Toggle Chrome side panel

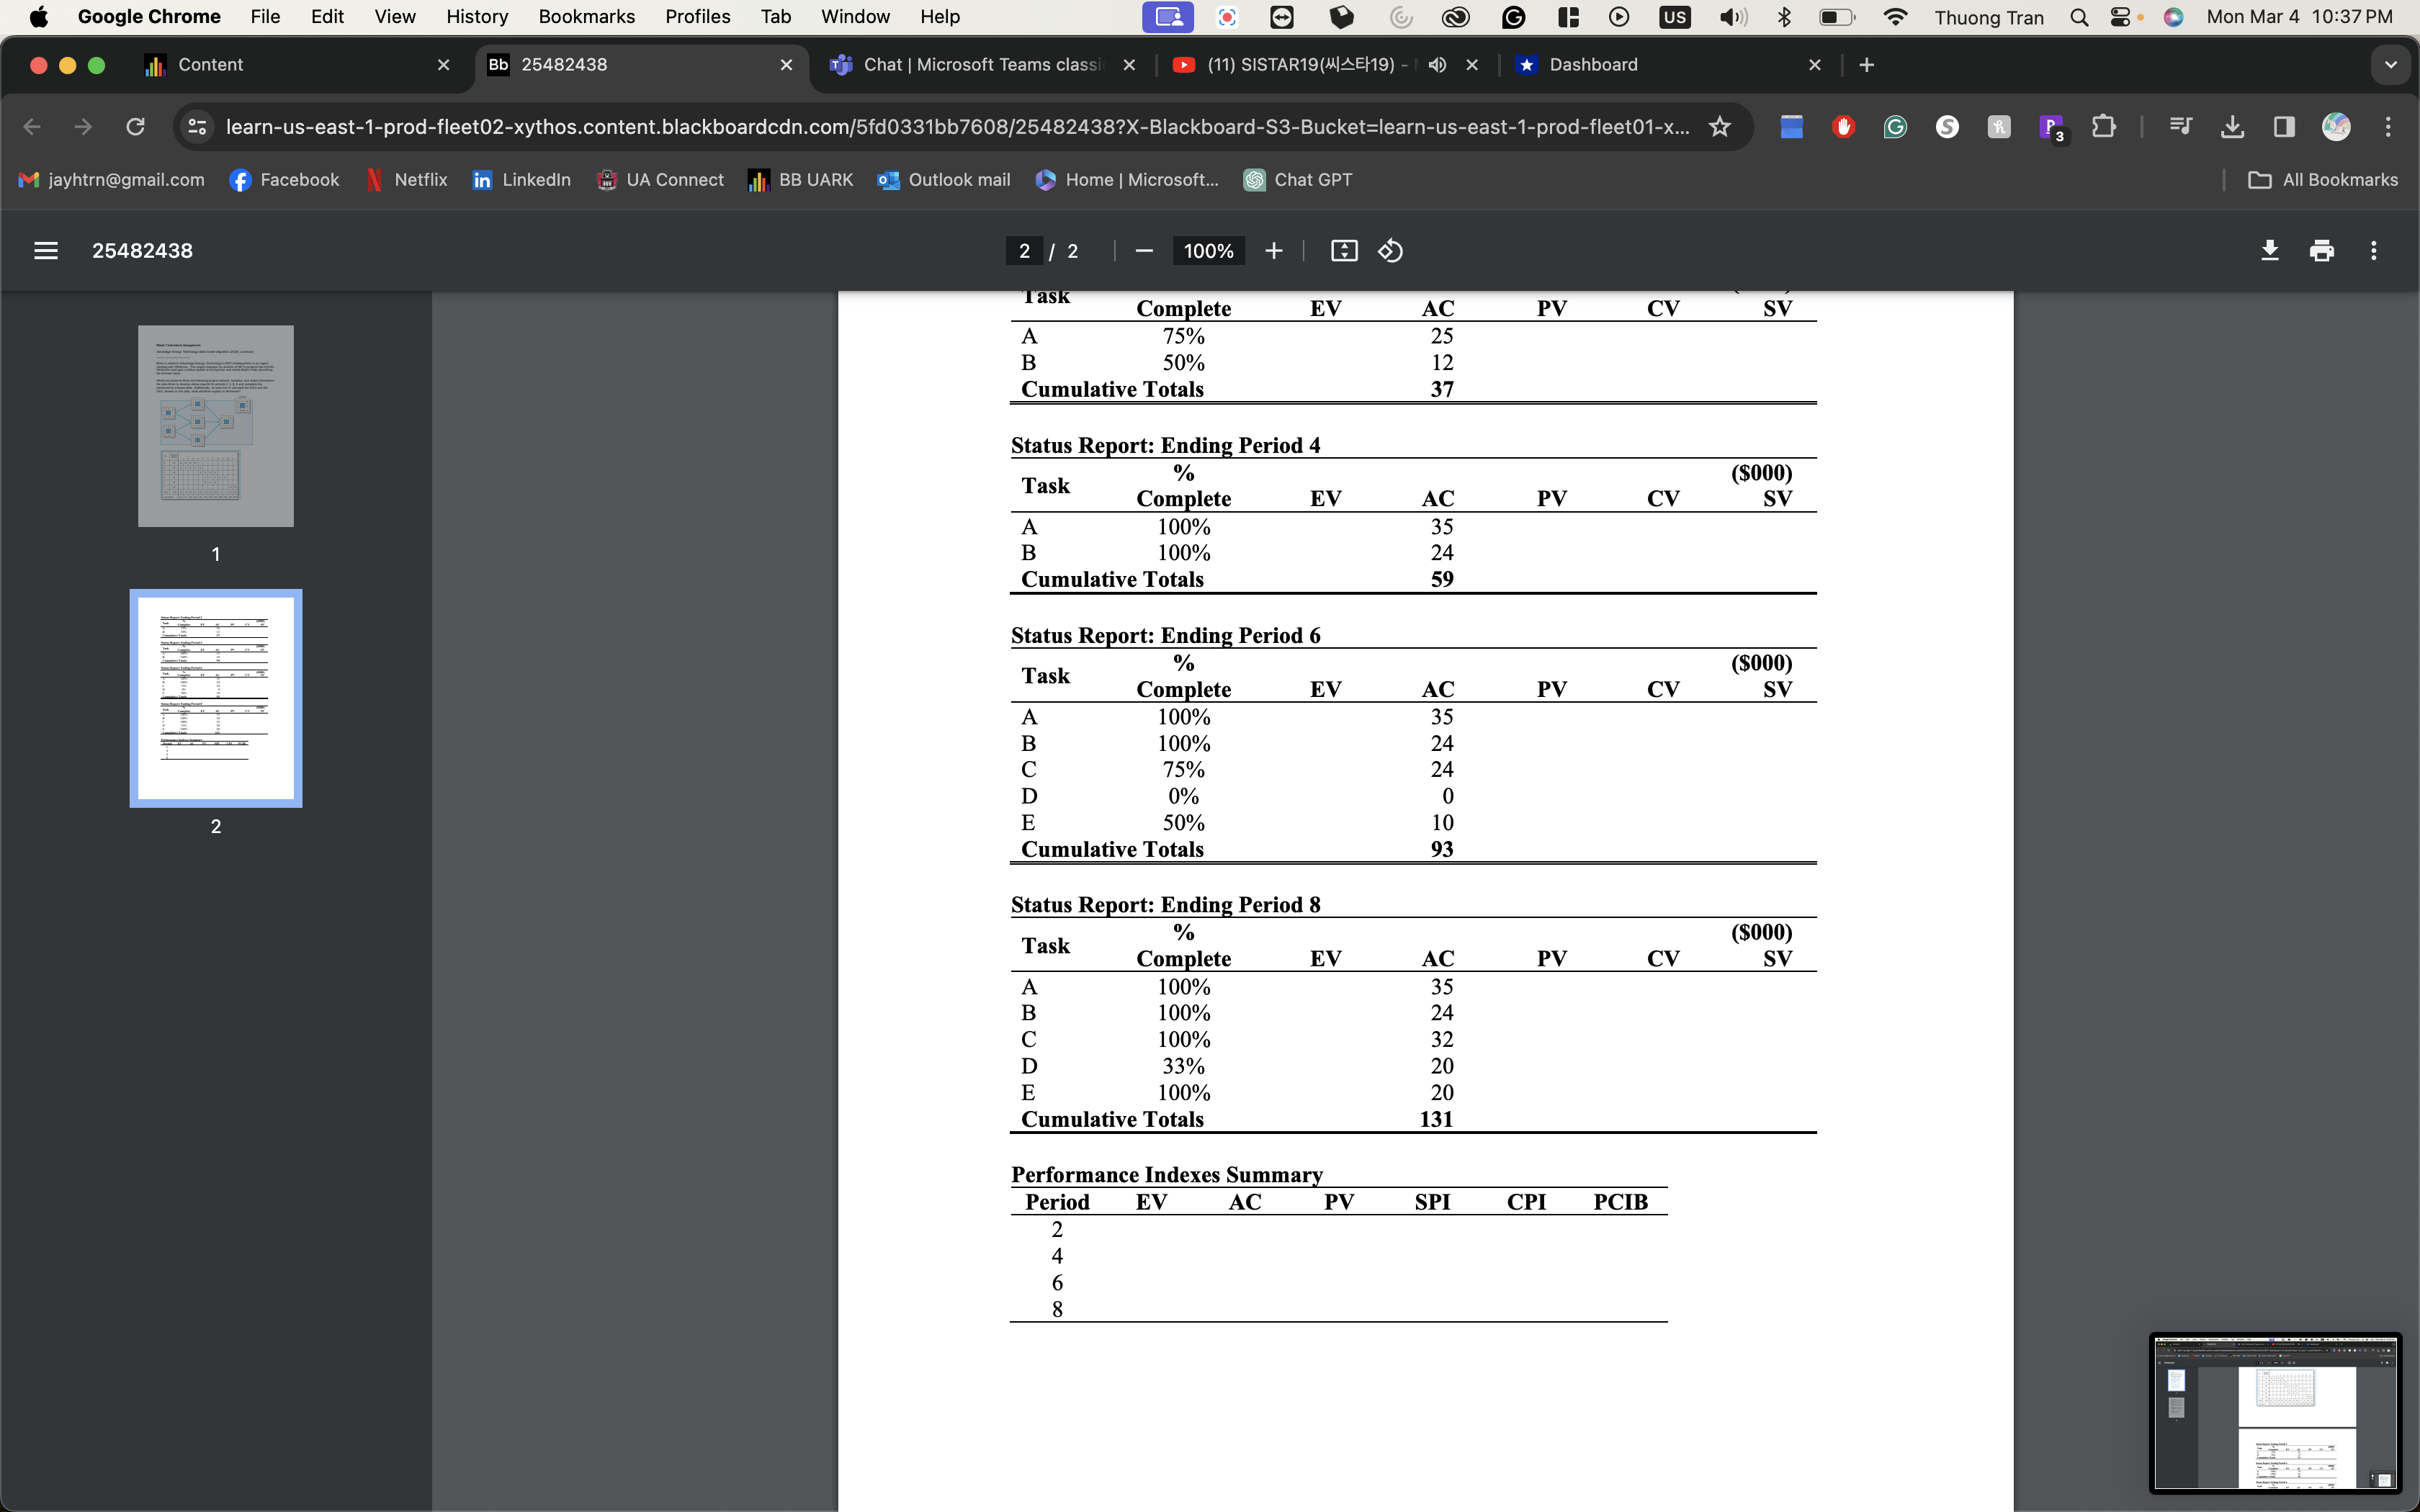2284,127
